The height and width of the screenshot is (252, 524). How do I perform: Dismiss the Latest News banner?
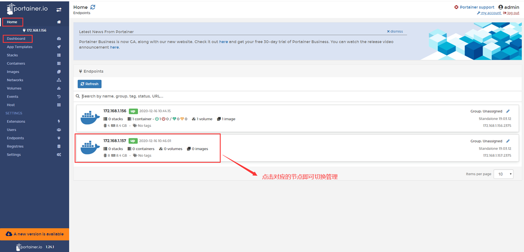[395, 31]
